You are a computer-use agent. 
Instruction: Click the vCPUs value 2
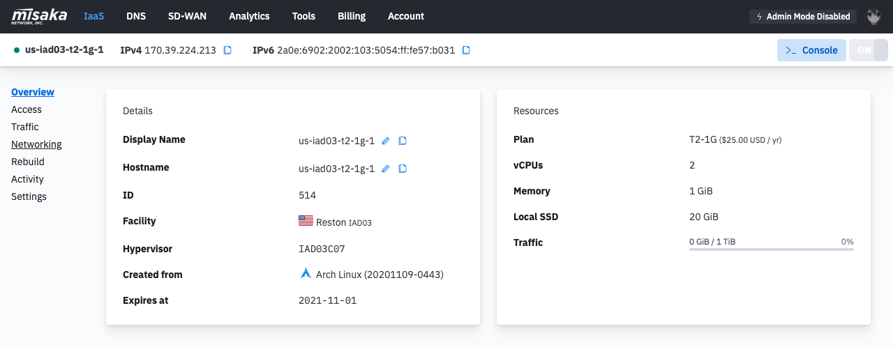pos(692,165)
